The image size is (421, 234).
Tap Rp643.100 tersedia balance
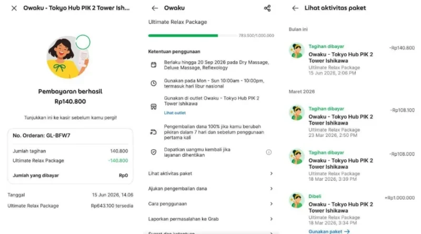(112, 206)
